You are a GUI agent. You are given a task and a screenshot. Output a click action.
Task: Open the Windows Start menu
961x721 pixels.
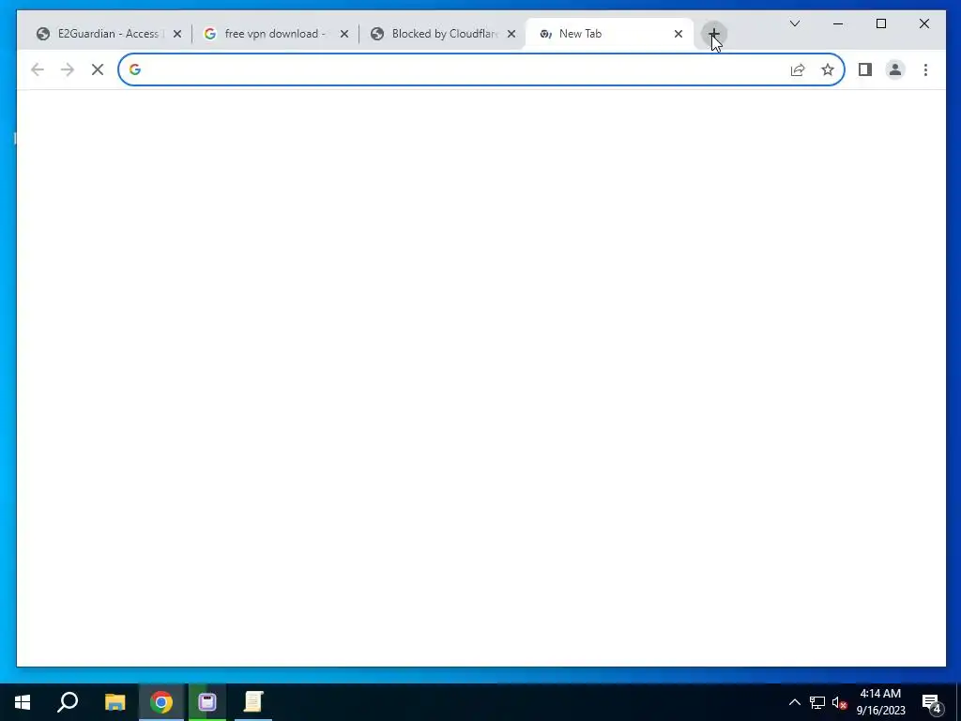23,702
